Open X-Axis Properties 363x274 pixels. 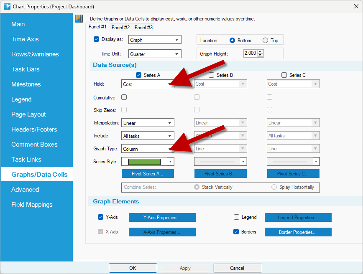coord(162,232)
